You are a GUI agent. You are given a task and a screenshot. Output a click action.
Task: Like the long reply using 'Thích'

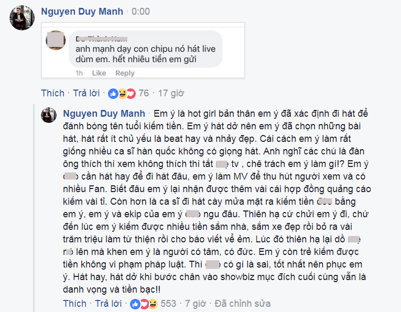(74, 304)
